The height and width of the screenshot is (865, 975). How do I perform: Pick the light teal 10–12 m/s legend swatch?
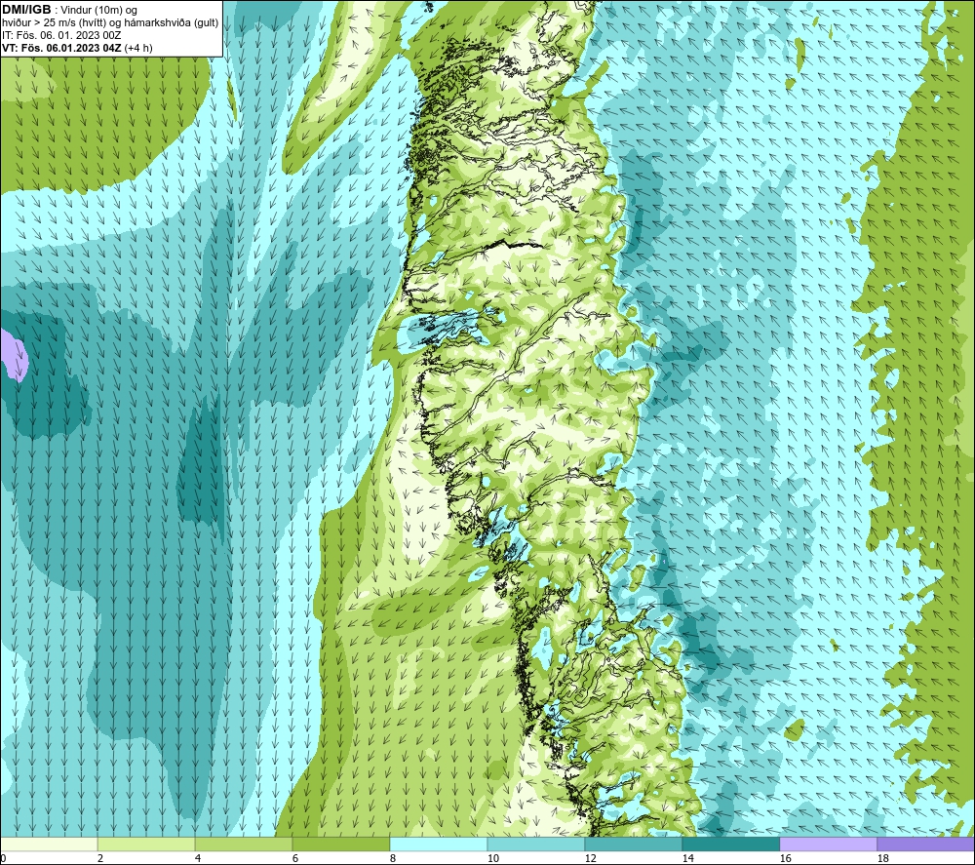click(x=536, y=844)
